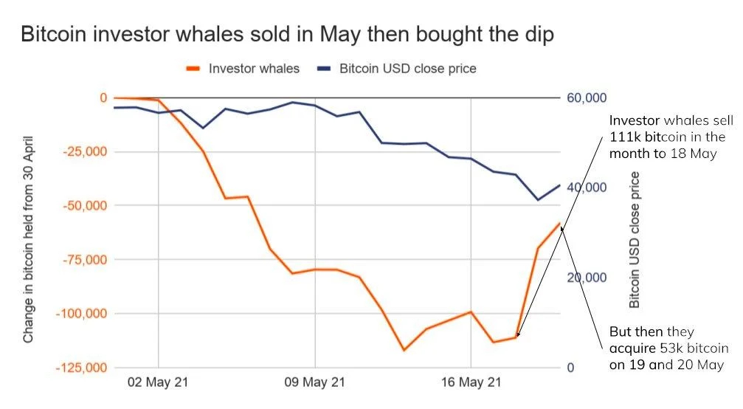This screenshot has height=409, width=743.
Task: Click the blue Bitcoin USD legend swatch
Action: pos(323,69)
